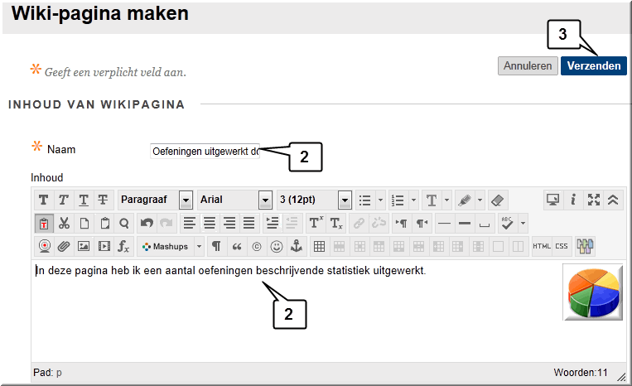Insert a block quote
Screen dimensions: 632x386
pyautogui.click(x=237, y=246)
